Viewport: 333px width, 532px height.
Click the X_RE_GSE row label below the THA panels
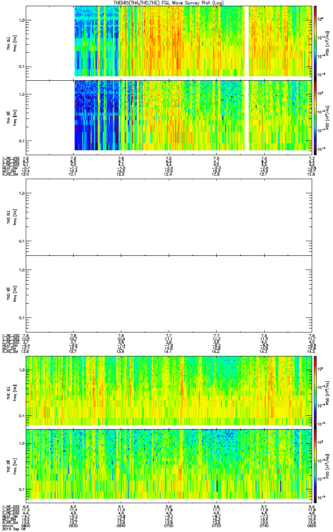10,158
